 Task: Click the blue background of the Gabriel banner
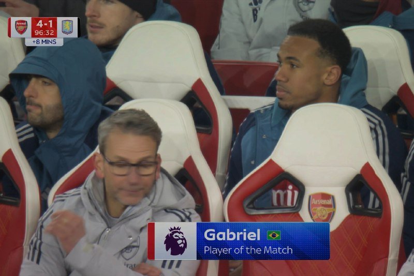coord(263,241)
